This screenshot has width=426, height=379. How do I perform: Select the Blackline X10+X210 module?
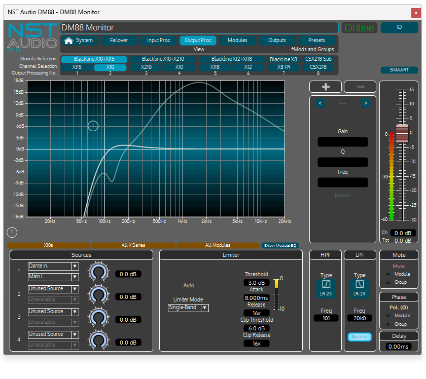(163, 59)
